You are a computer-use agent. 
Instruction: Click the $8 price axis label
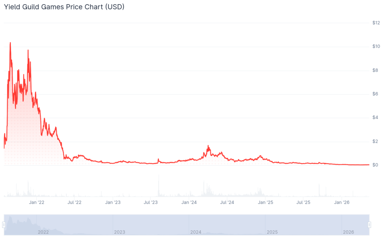tap(375, 70)
